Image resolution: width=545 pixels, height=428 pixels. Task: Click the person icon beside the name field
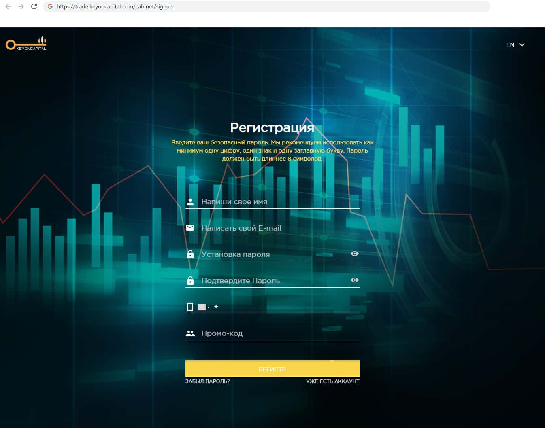(190, 202)
